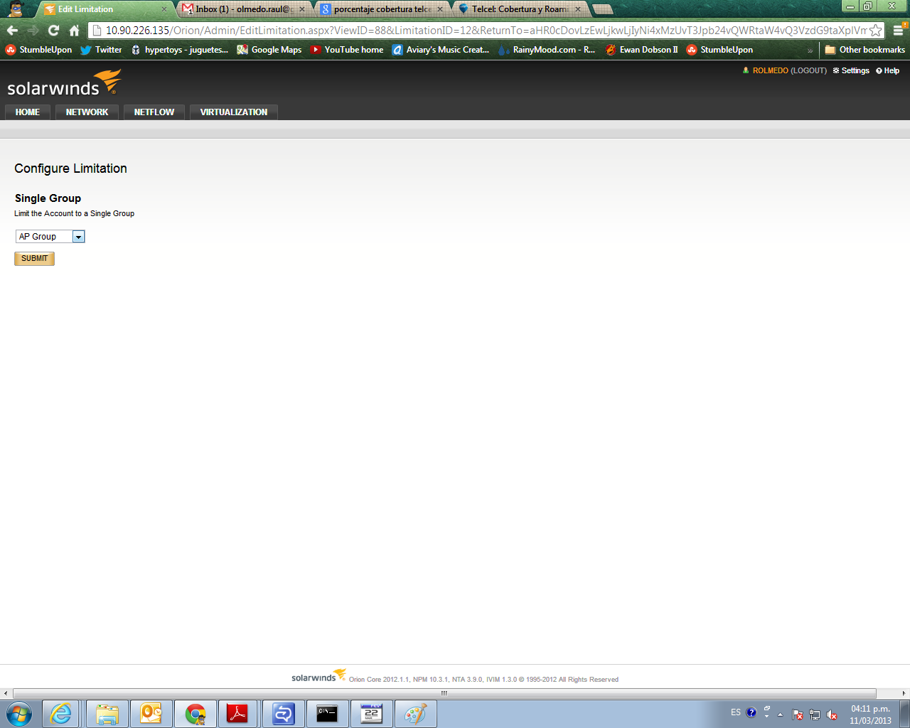Image resolution: width=910 pixels, height=728 pixels.
Task: Click the SUBMIT button
Action: pyautogui.click(x=34, y=259)
